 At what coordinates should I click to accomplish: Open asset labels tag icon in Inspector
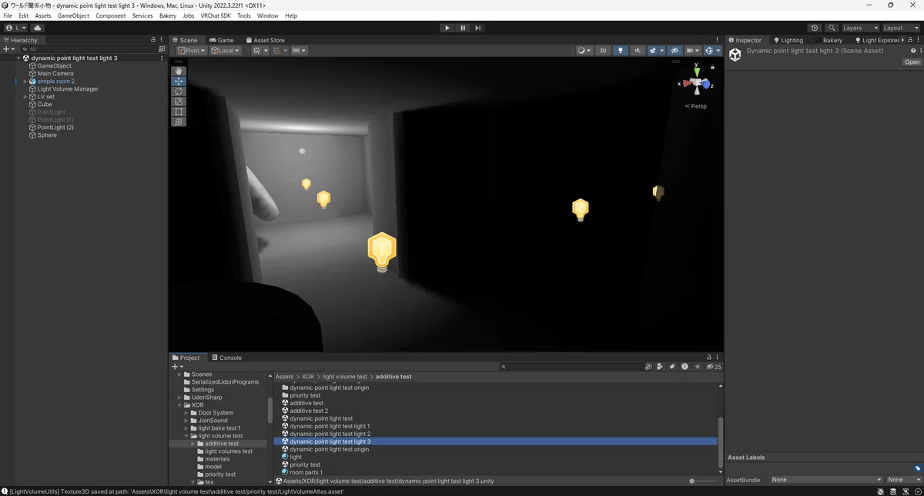pyautogui.click(x=918, y=468)
